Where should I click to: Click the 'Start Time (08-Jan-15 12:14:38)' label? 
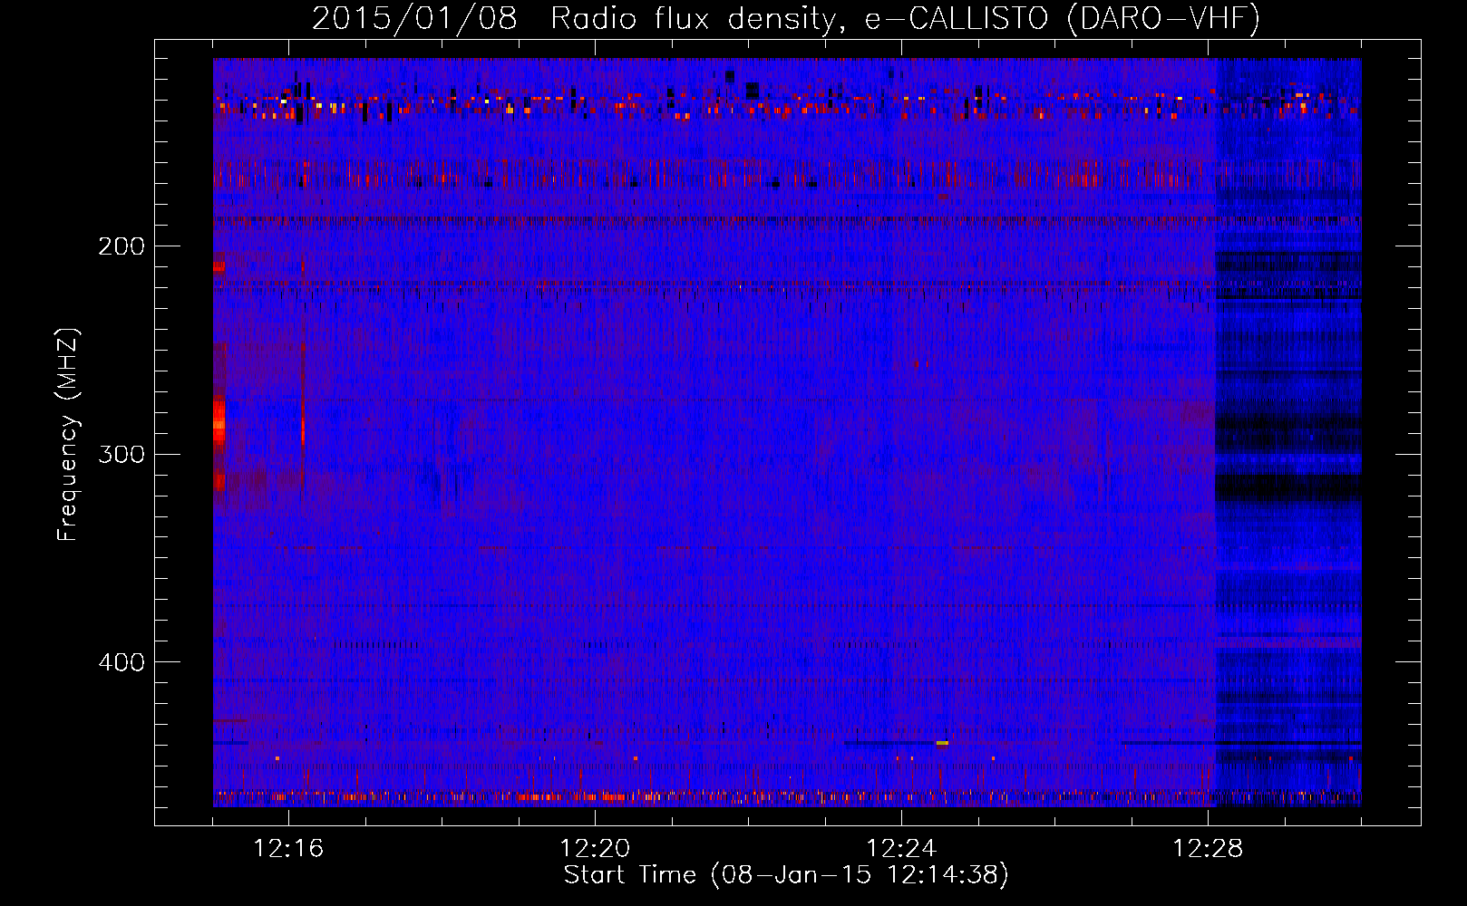tap(786, 875)
